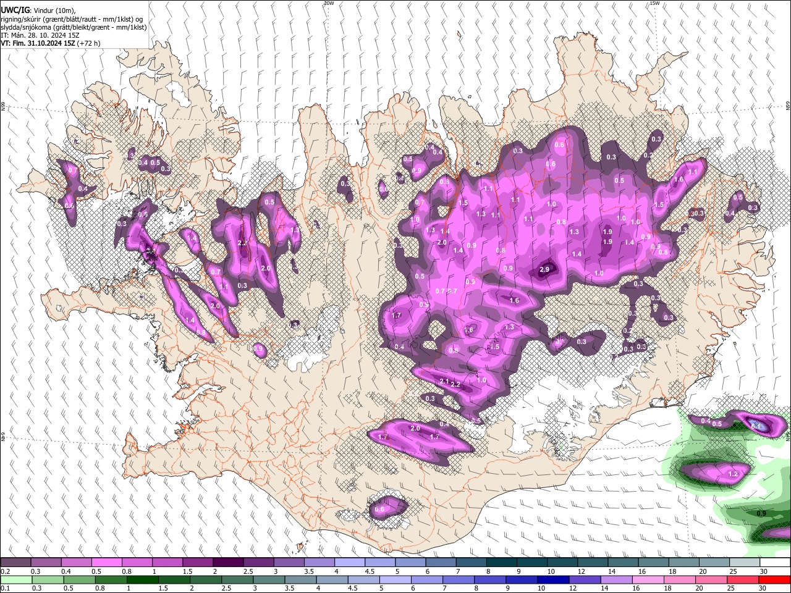The image size is (791, 593).
Task: Click the "0.4" label on the snow scale
Action: (x=66, y=571)
